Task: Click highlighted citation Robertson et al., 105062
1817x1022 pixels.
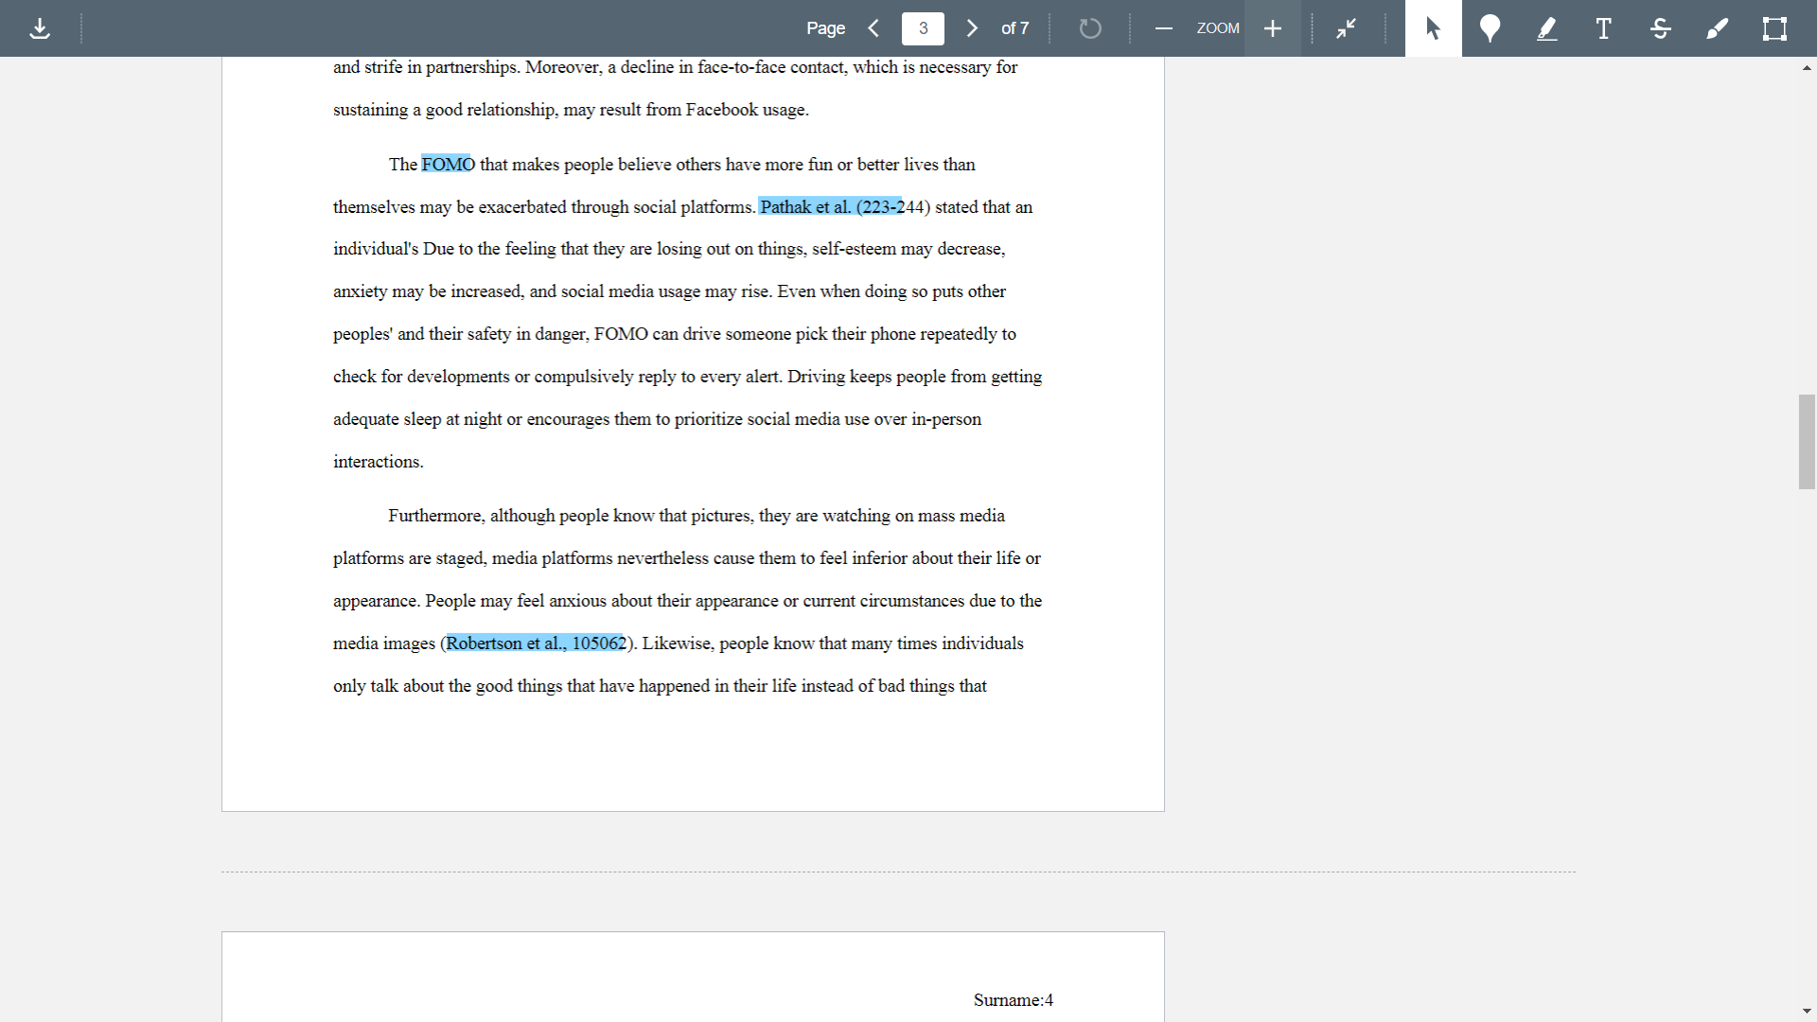Action: (x=536, y=643)
